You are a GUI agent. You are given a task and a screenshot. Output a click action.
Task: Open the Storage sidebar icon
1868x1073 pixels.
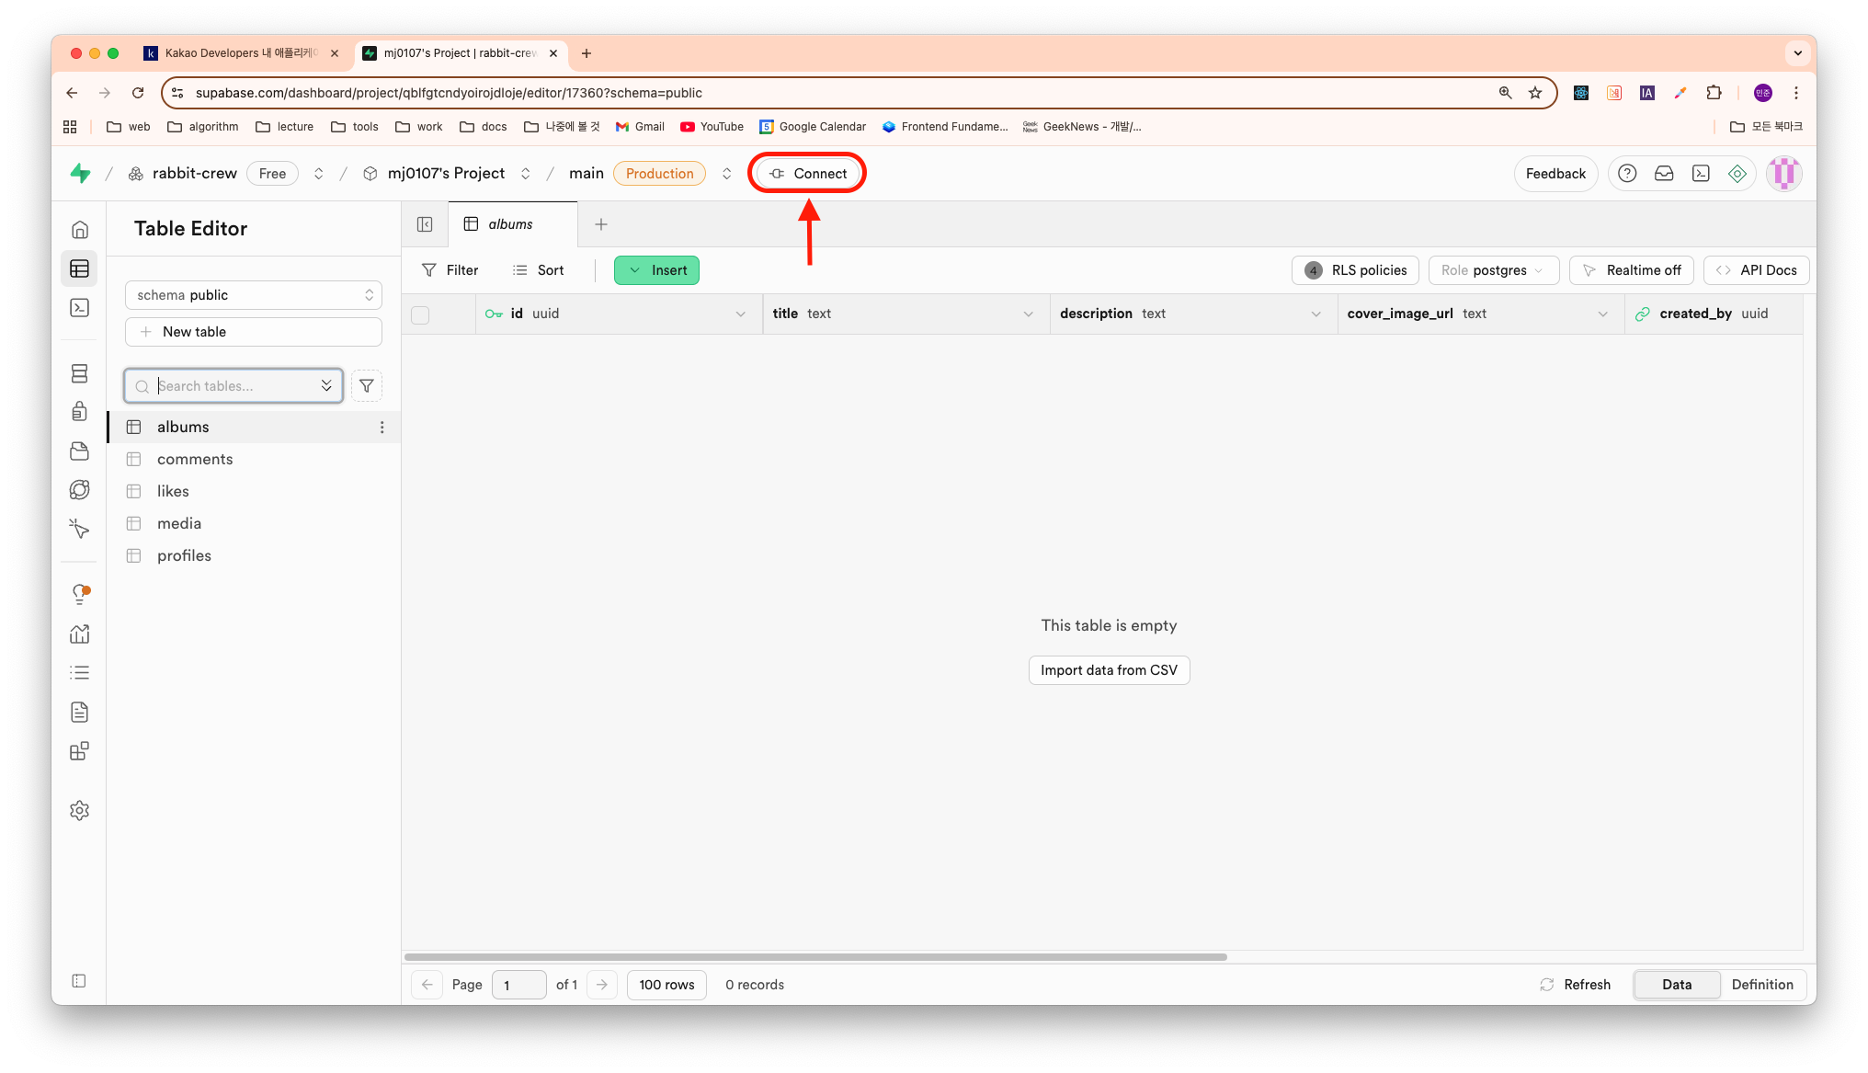click(80, 451)
